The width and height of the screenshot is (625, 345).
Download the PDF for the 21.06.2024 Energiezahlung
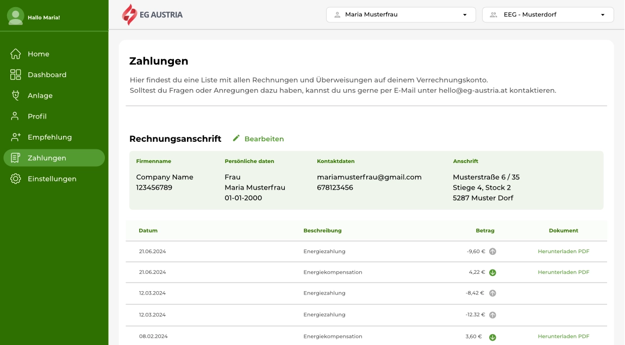[x=563, y=251]
